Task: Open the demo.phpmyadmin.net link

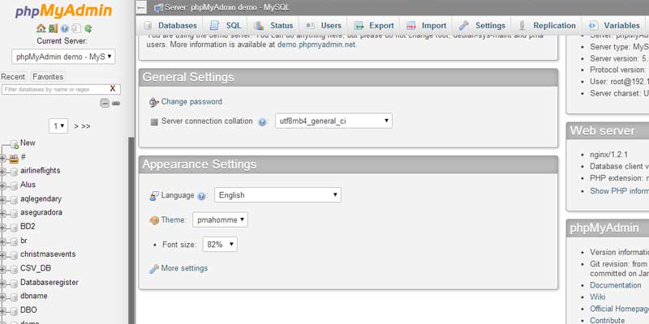Action: click(x=316, y=45)
